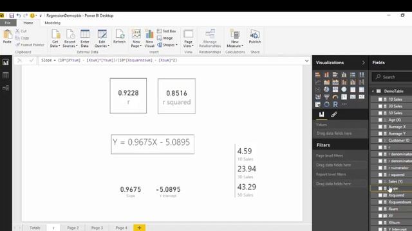The height and width of the screenshot is (231, 412).
Task: Select the funnel visualization
Action: click(x=326, y=97)
